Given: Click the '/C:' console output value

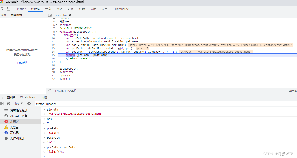Looking at the screenshot, I should [51, 142].
